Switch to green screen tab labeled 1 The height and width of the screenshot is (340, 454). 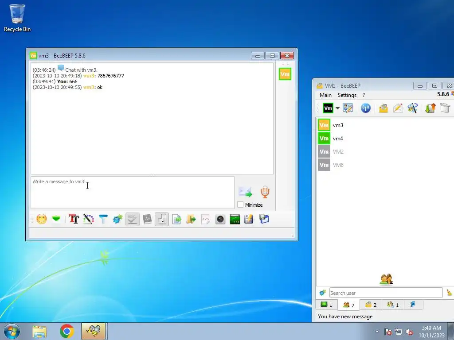pos(327,305)
